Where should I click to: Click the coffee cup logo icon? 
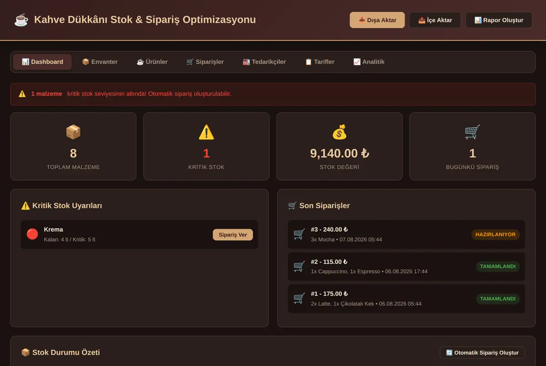coord(21,20)
